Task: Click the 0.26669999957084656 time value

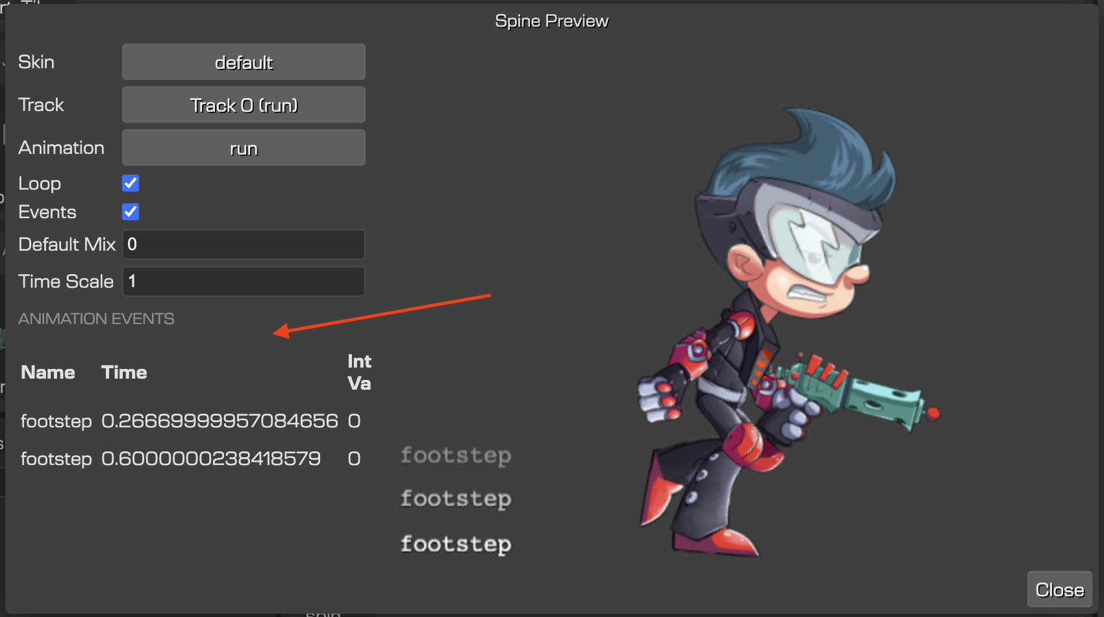Action: tap(220, 422)
